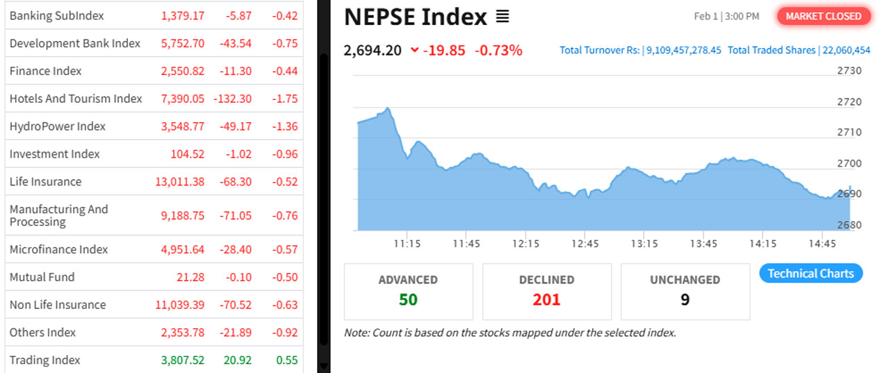Click the DECLINED count box
The height and width of the screenshot is (373, 880).
tap(546, 292)
